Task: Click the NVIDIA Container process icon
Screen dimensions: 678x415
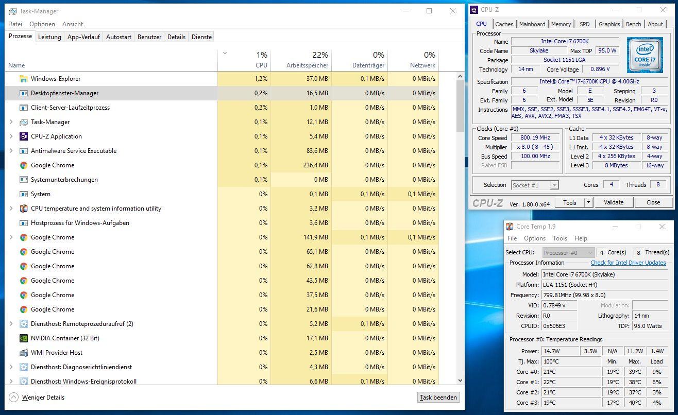Action: (x=23, y=338)
